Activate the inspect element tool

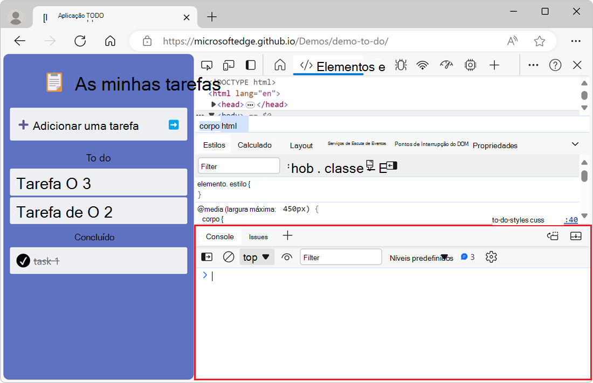coord(206,65)
